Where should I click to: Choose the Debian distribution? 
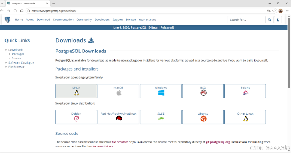pos(76,117)
